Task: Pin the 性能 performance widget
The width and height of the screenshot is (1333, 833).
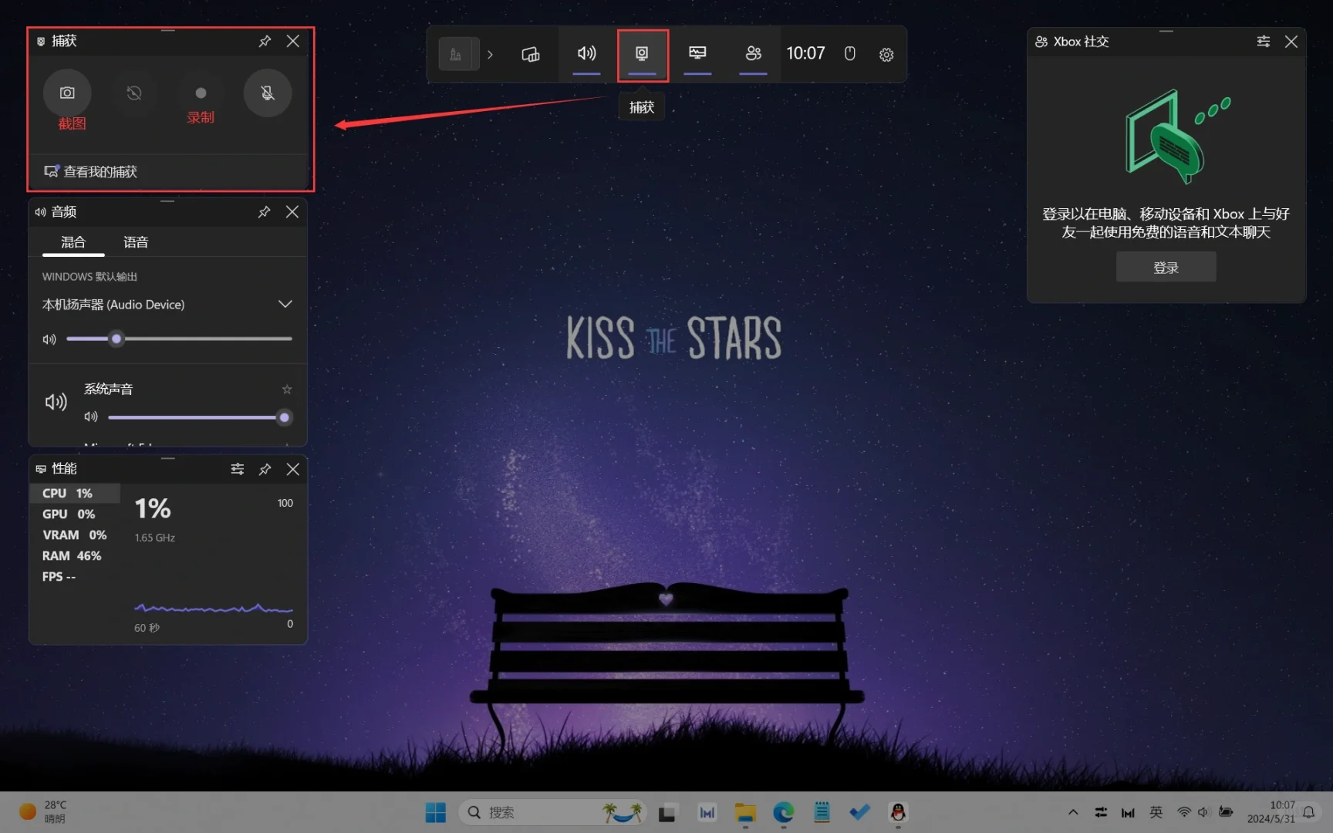Action: click(x=265, y=469)
